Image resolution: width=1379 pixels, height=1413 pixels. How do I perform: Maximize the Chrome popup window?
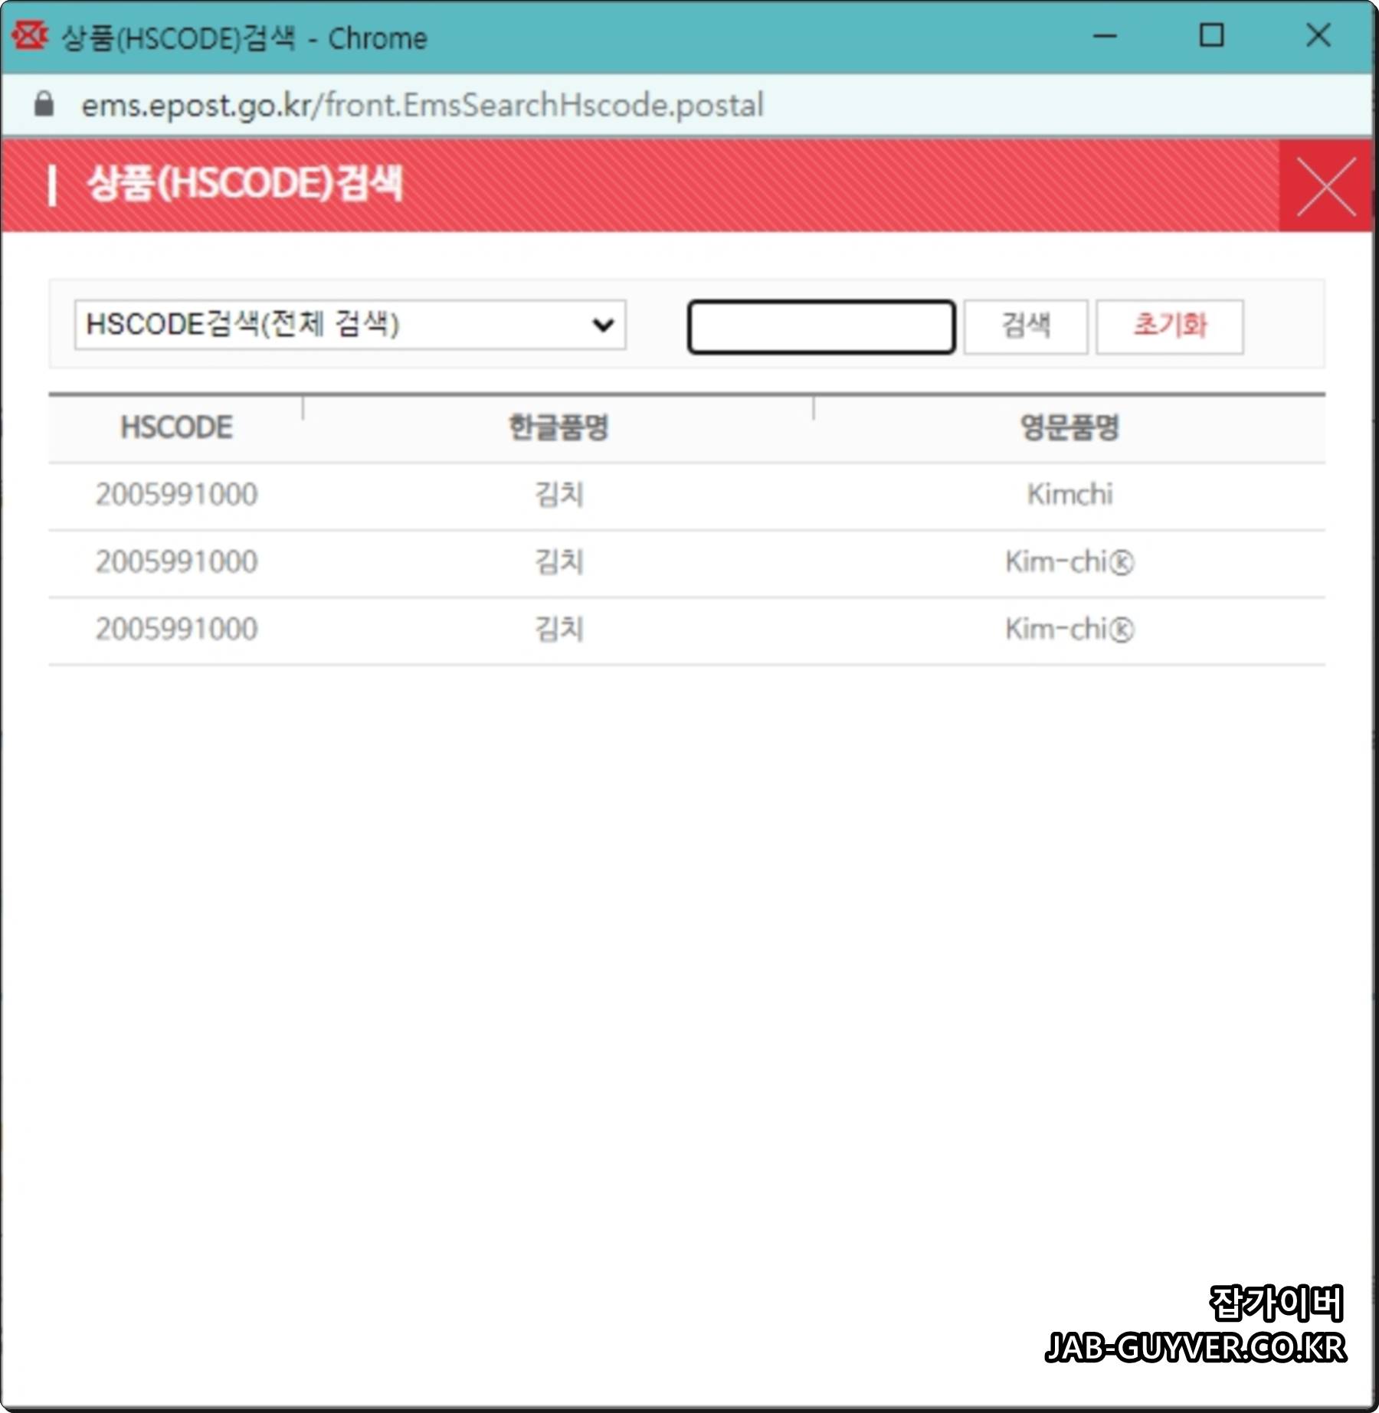[x=1211, y=35]
